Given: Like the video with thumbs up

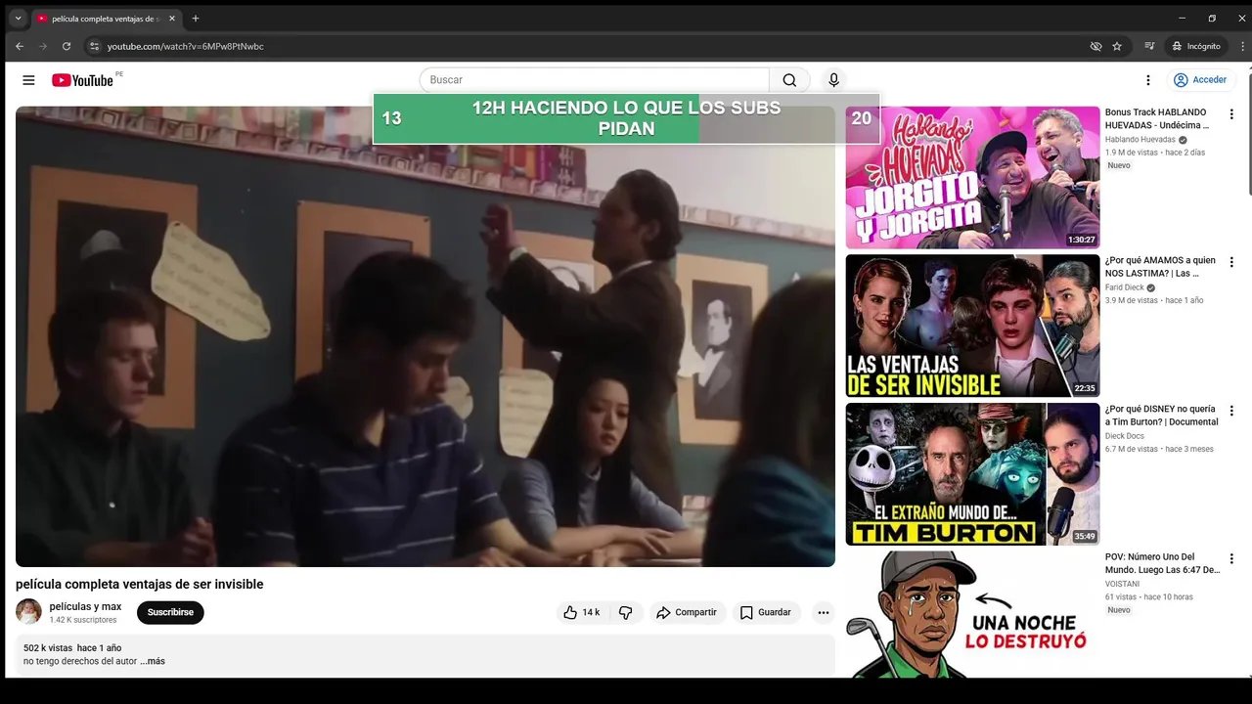Looking at the screenshot, I should point(581,612).
